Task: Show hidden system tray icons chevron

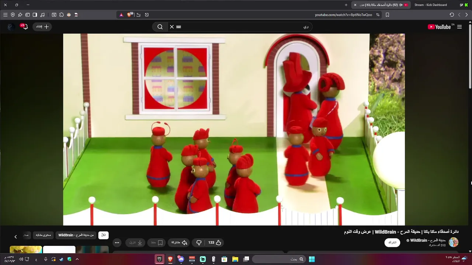Action: [x=77, y=259]
